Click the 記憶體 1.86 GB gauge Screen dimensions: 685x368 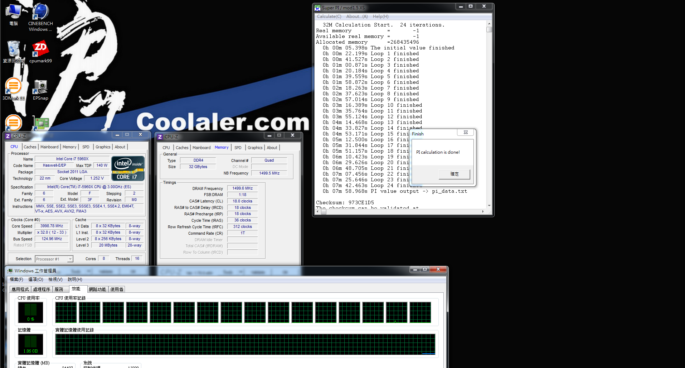[31, 344]
